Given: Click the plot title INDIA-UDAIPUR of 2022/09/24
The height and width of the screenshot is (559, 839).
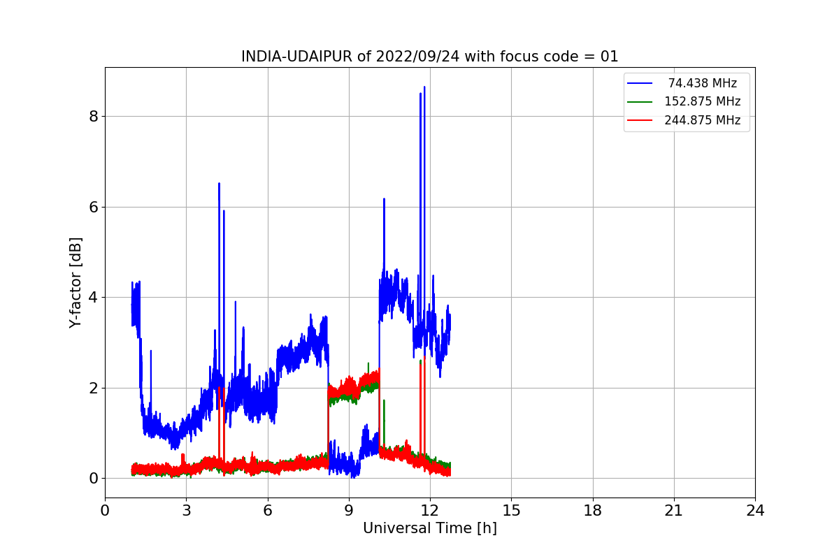Looking at the screenshot, I should (x=429, y=57).
